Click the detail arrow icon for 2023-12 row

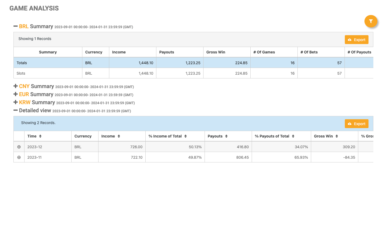click(19, 147)
